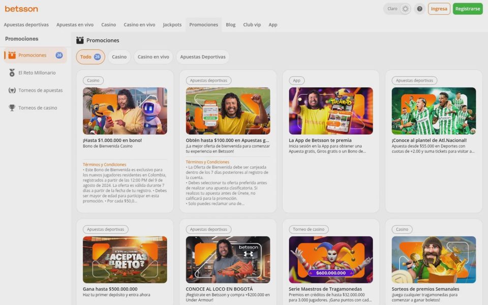Select the Apuestas Deportivas filter chip

pyautogui.click(x=203, y=57)
